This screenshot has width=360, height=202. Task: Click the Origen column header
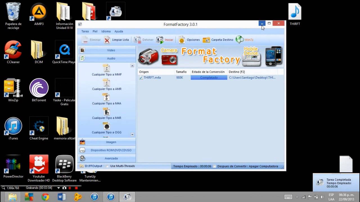tap(156, 72)
